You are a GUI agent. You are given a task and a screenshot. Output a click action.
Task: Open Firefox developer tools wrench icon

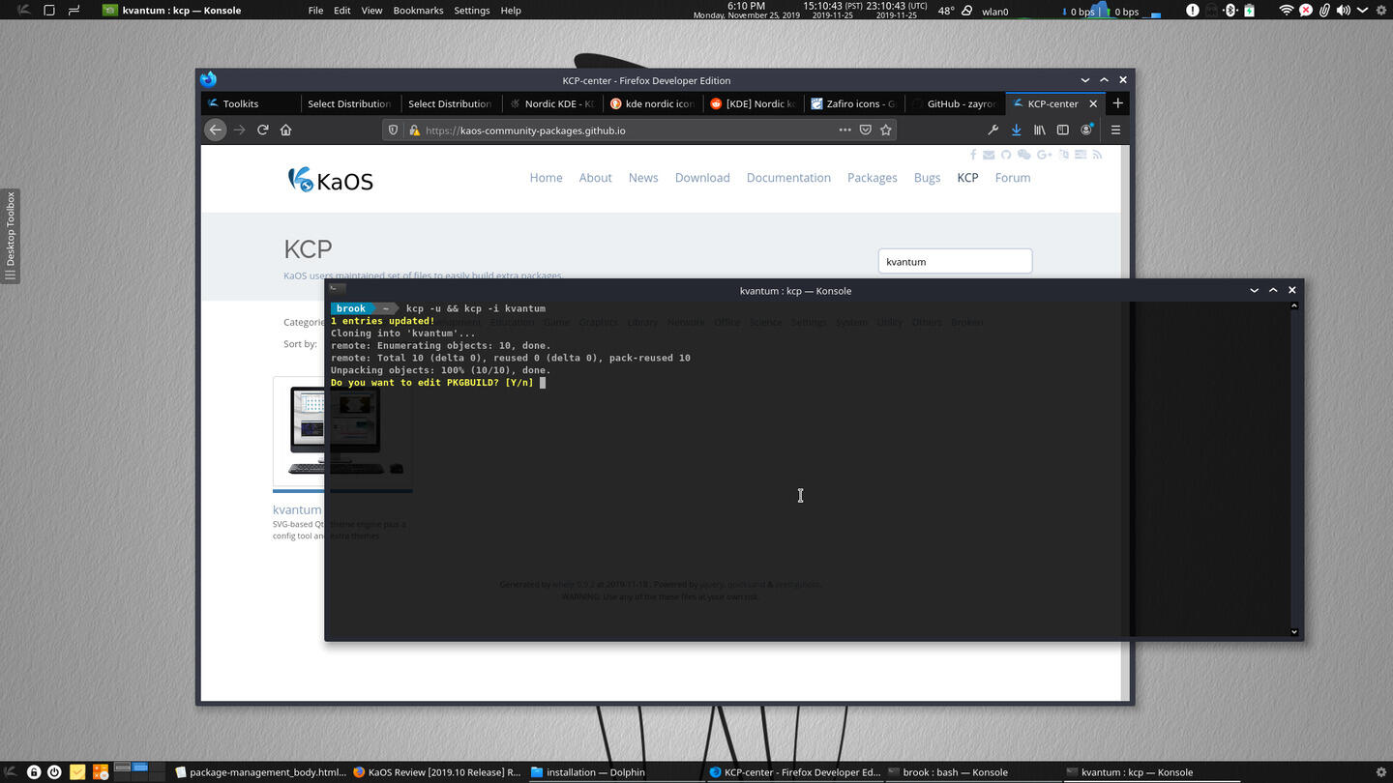[993, 130]
